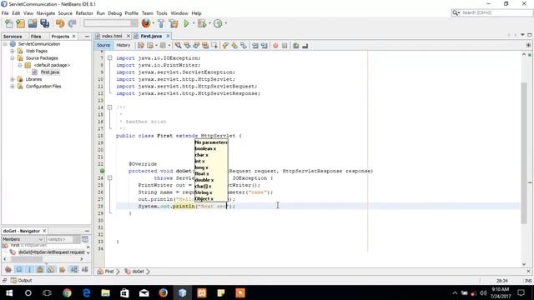Switch editor to History view
This screenshot has width=534, height=300.
point(123,45)
